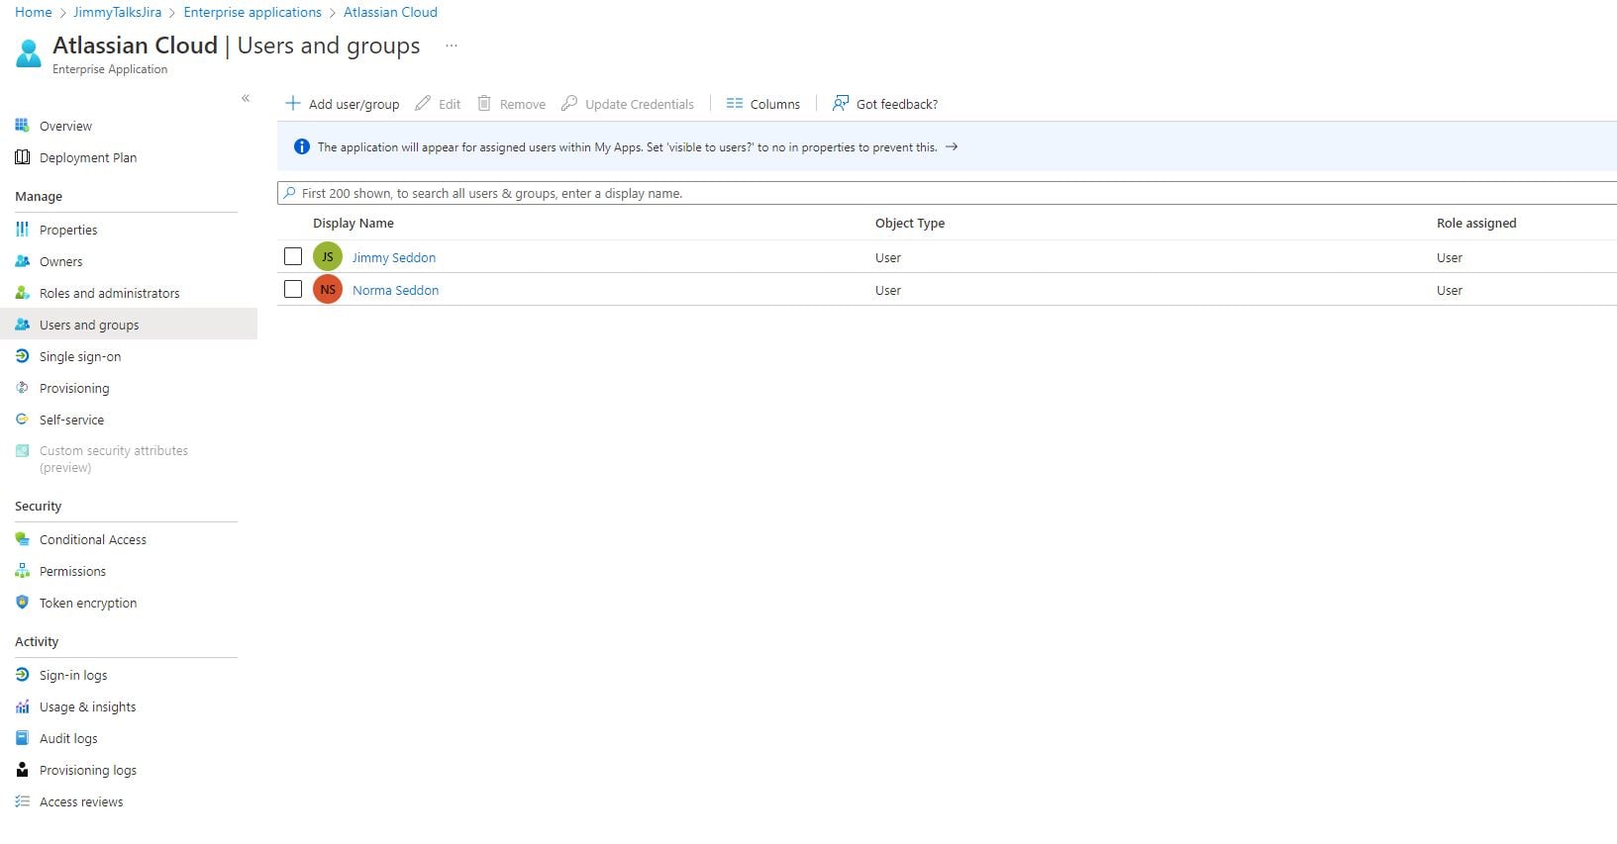Click the Users and groups sidebar icon
This screenshot has width=1617, height=844.
coord(22,325)
